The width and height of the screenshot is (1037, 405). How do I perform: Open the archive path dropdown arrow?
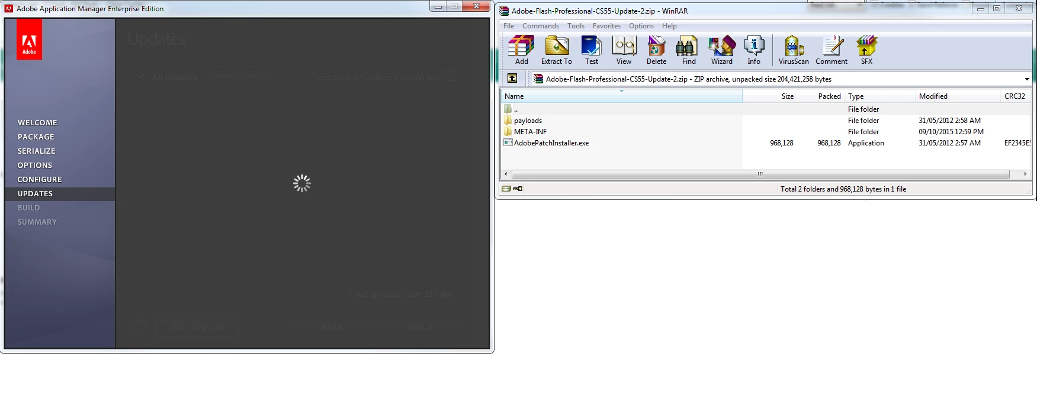(1027, 79)
